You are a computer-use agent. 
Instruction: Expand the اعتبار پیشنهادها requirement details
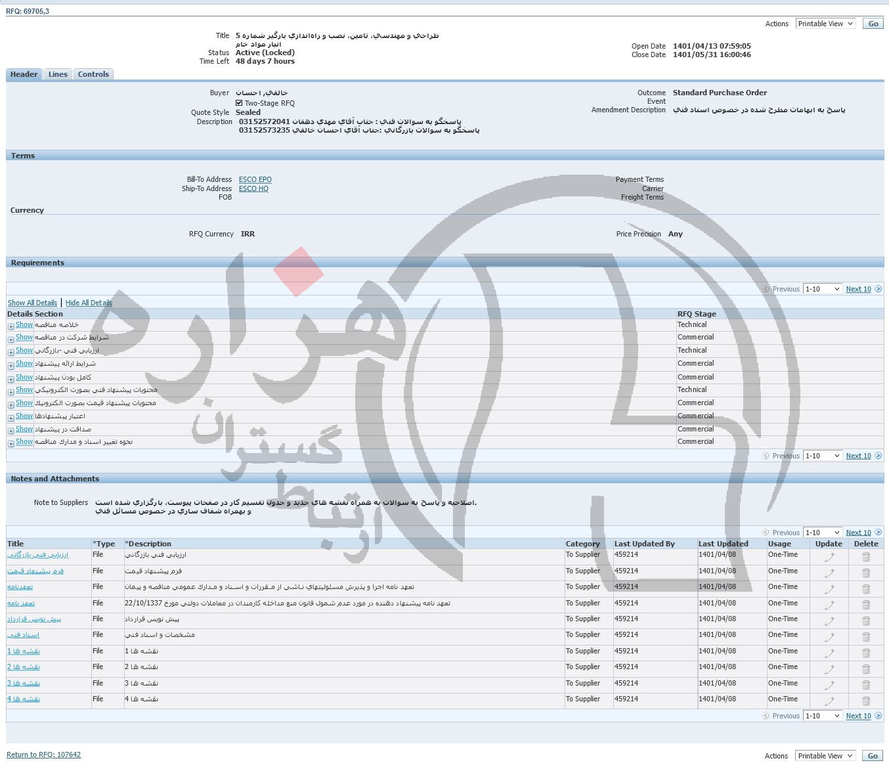coord(11,418)
